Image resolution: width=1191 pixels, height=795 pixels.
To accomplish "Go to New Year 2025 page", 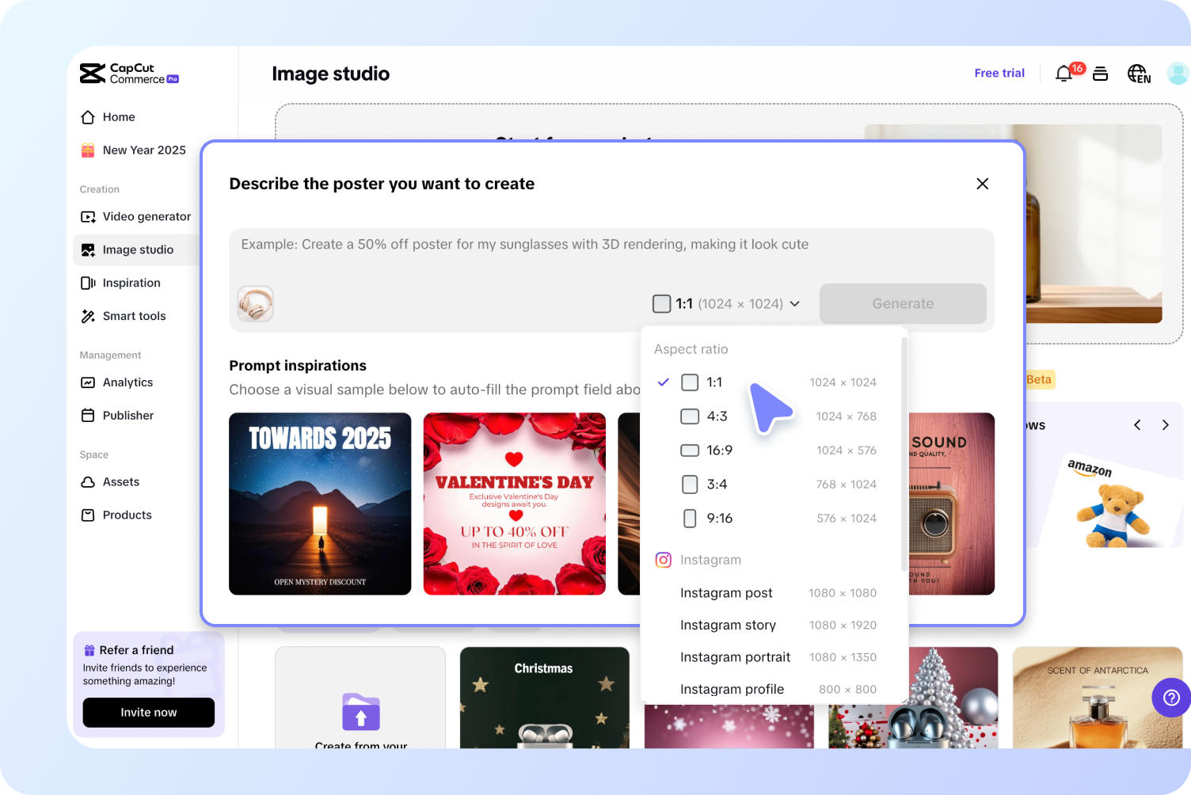I will [x=143, y=150].
